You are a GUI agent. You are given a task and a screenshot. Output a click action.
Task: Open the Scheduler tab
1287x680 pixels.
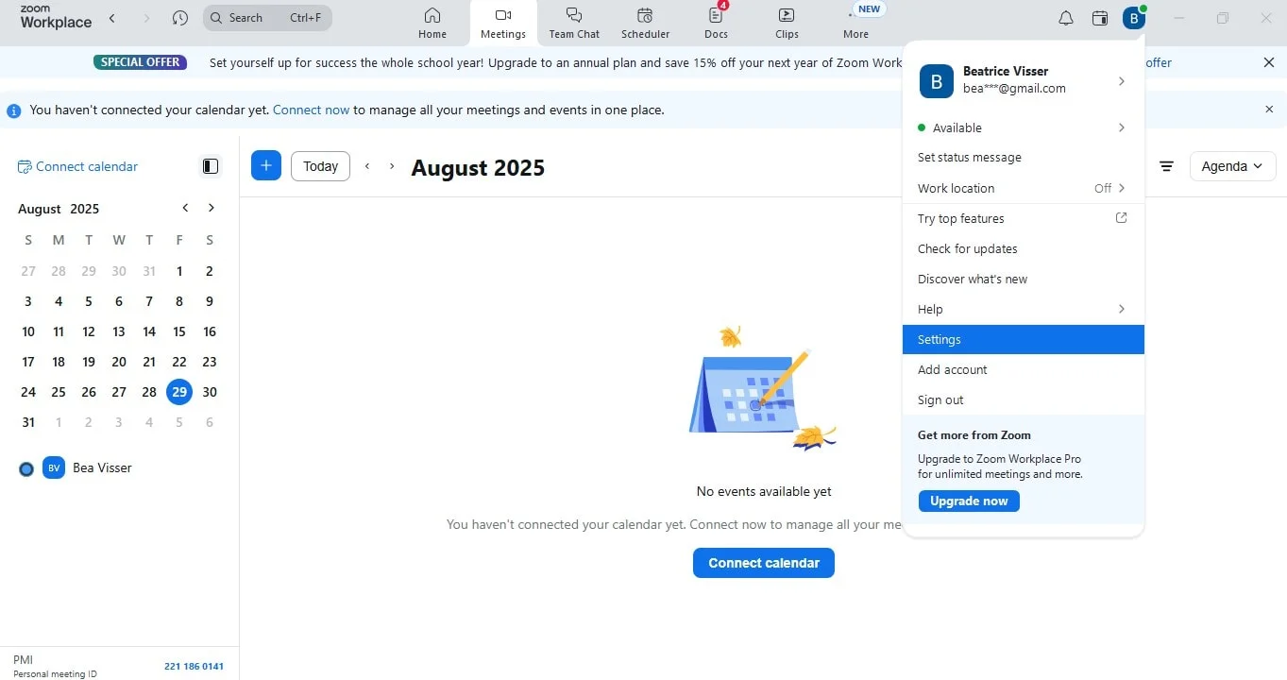645,24
